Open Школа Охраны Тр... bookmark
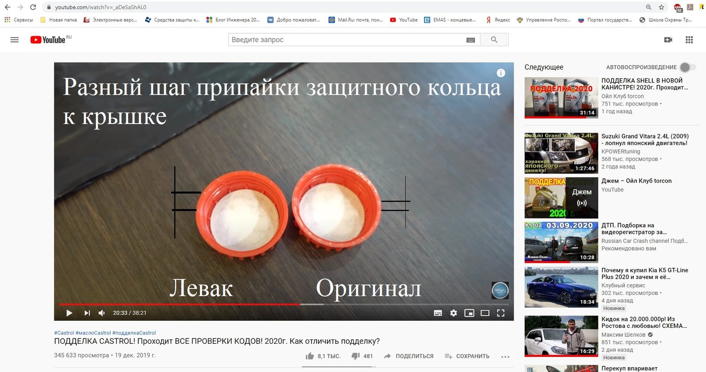706x372 pixels. pyautogui.click(x=666, y=20)
